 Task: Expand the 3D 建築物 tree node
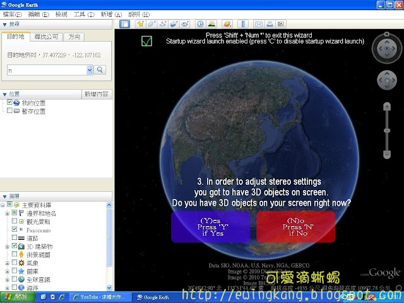click(x=7, y=247)
